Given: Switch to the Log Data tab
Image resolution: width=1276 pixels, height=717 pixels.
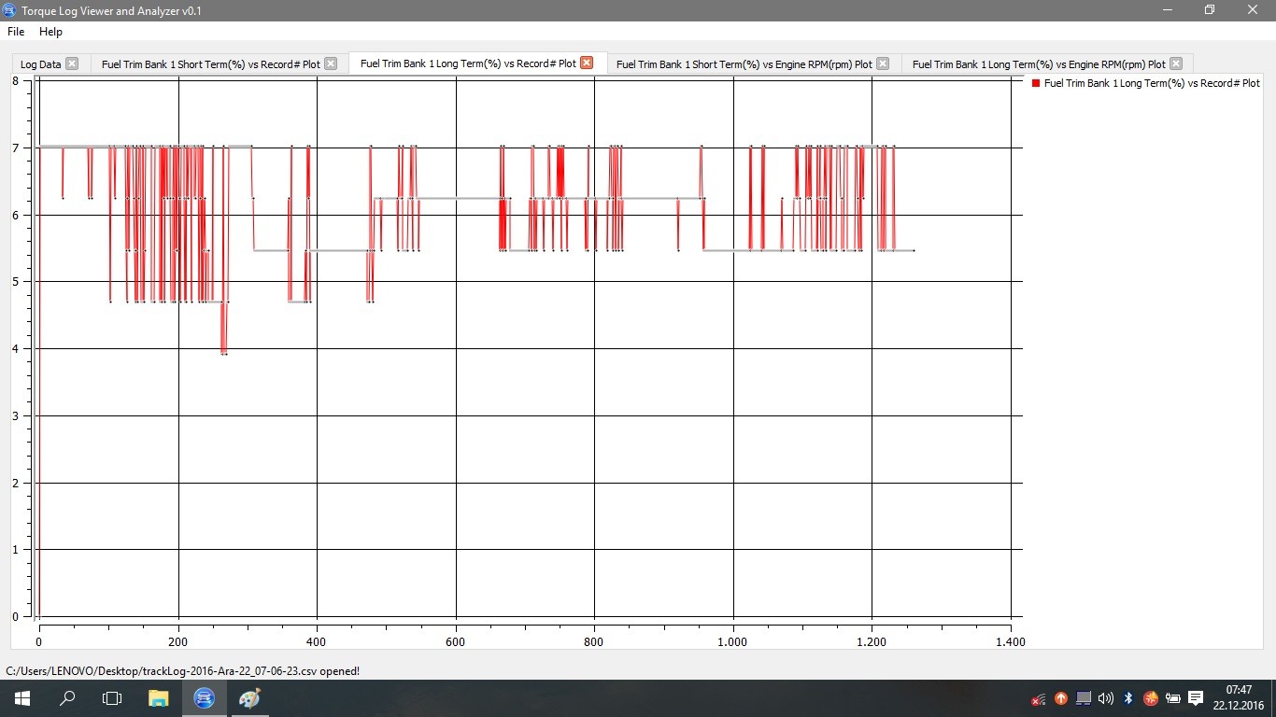Looking at the screenshot, I should click(40, 64).
